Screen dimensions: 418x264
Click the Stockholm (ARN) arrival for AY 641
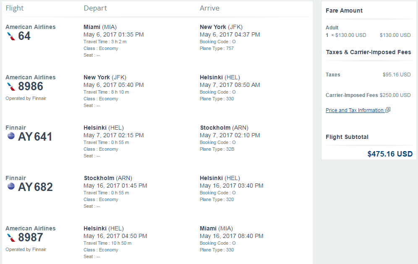(224, 128)
